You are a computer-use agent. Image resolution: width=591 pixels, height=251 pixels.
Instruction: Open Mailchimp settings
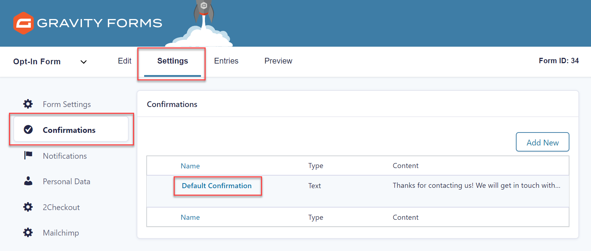61,233
